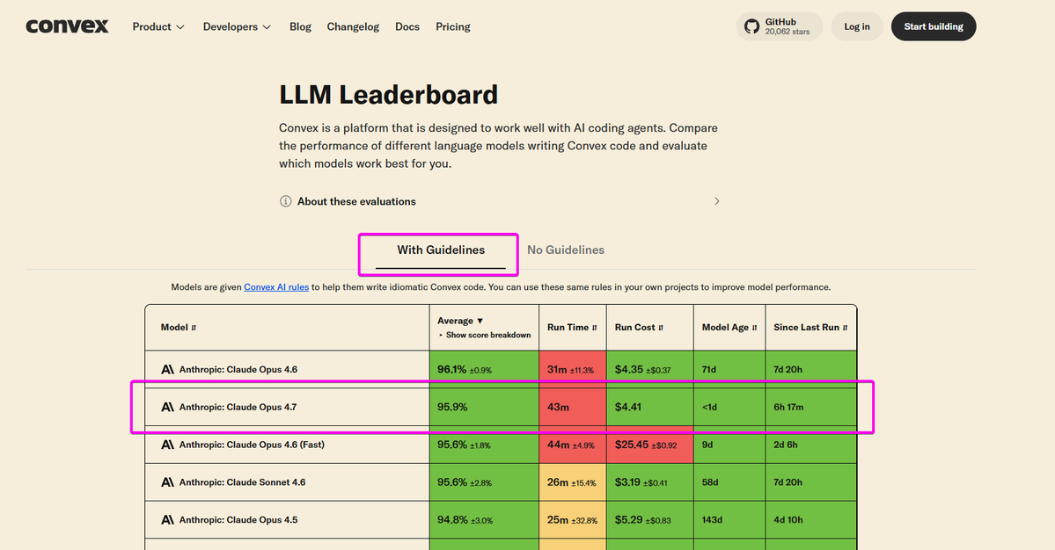
Task: Click the Start building button
Action: click(x=934, y=27)
